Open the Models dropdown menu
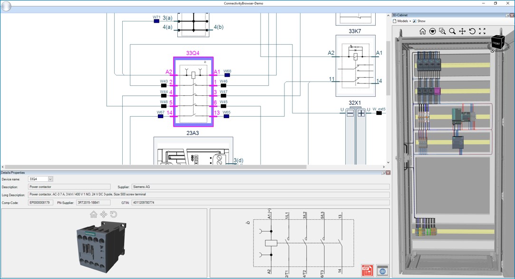This screenshot has width=515, height=279. click(x=403, y=21)
